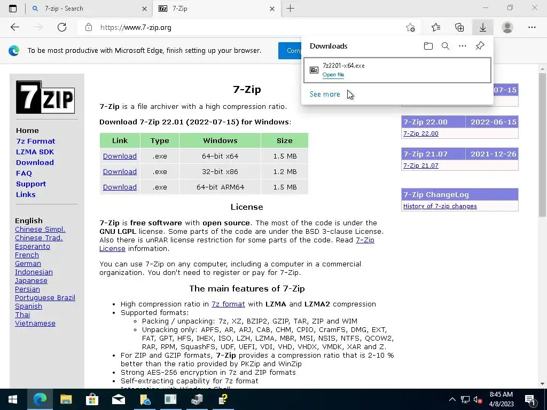Download the 64-bit ARM64 installer
Screen dimensions: 547x410
pyautogui.click(x=120, y=187)
